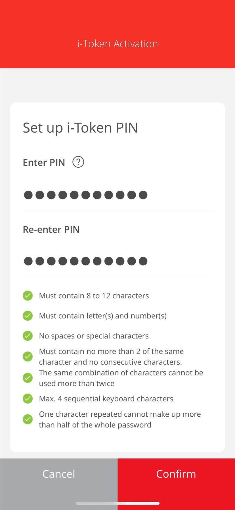Tap the Confirm button

coord(176,474)
